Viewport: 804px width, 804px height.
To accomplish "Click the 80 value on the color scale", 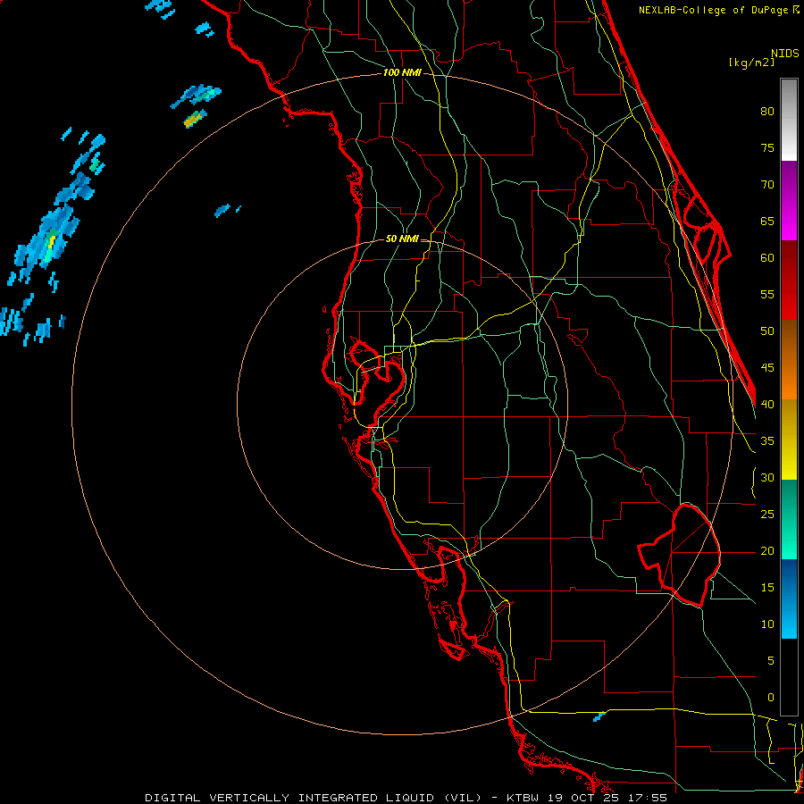I will (767, 112).
